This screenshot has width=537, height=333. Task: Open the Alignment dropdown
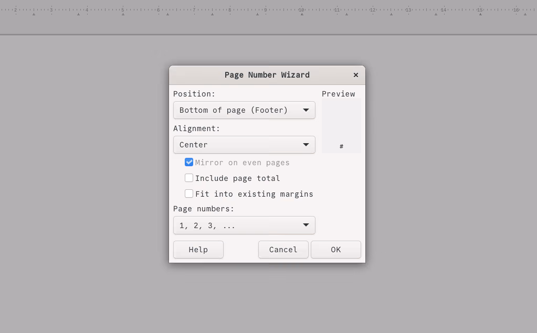(244, 145)
